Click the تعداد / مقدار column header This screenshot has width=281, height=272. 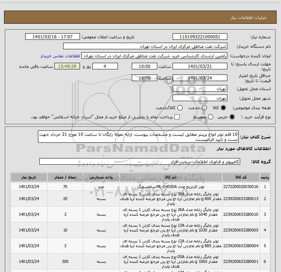(65, 177)
